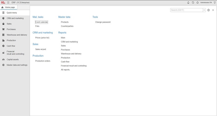The height and width of the screenshot is (116, 217).
Task: Open Master data and settings in sidebar
Action: tap(17, 65)
